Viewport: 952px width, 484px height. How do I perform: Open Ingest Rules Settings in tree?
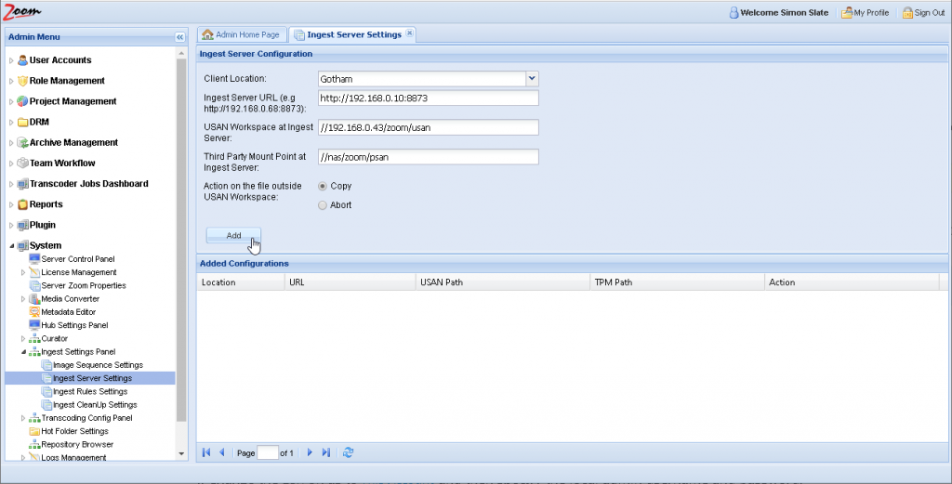[90, 392]
